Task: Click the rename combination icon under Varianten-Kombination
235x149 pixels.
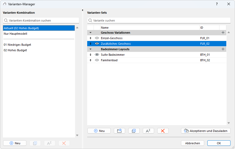Action: 50,143
